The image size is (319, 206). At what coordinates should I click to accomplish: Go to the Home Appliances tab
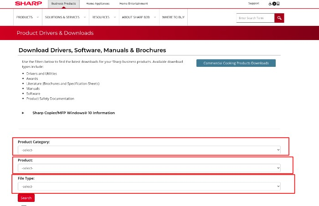point(98,4)
